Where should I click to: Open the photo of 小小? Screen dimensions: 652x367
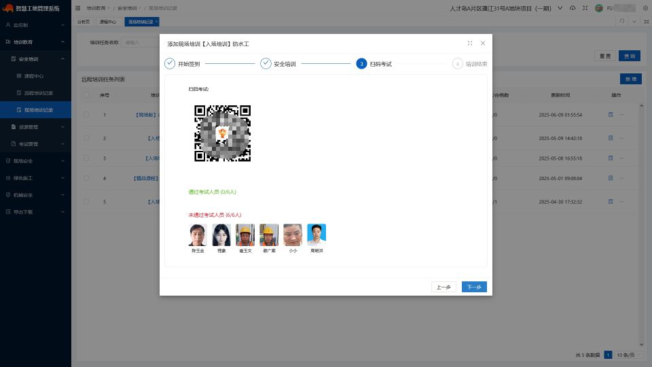(293, 234)
